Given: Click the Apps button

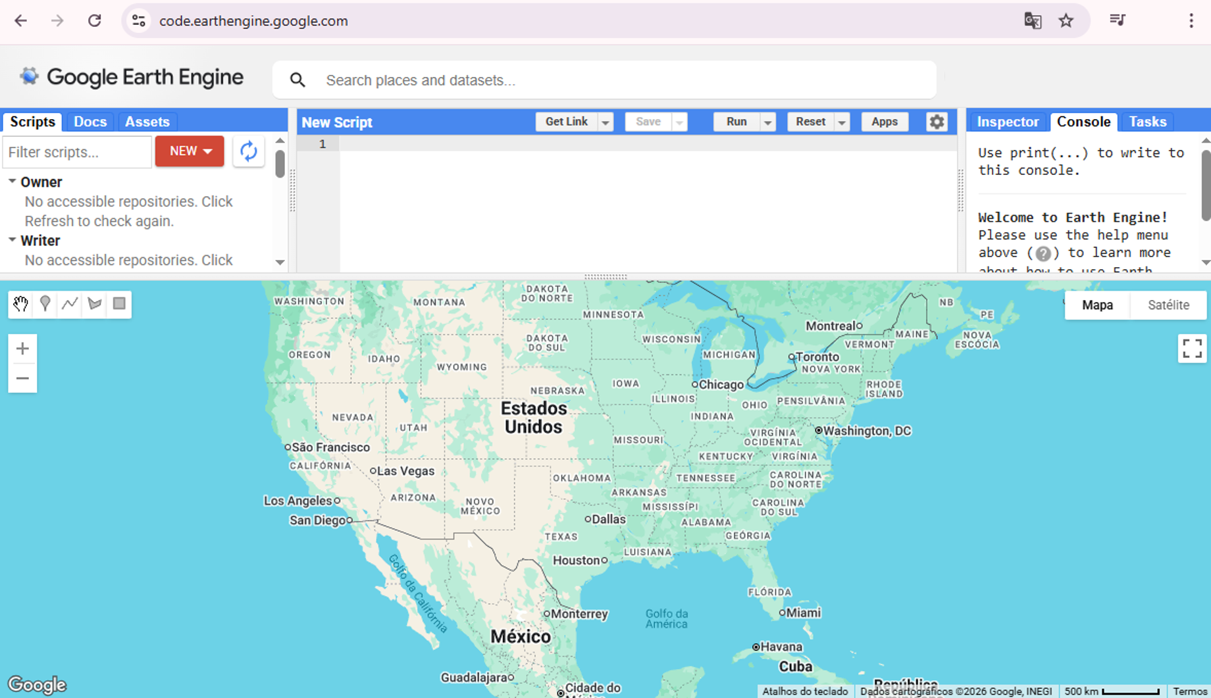Looking at the screenshot, I should pyautogui.click(x=884, y=122).
